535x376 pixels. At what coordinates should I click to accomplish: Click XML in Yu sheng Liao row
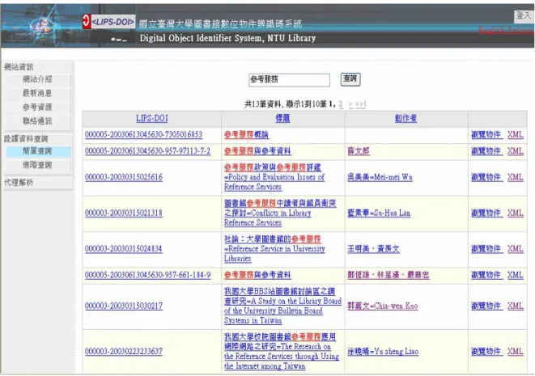point(516,352)
